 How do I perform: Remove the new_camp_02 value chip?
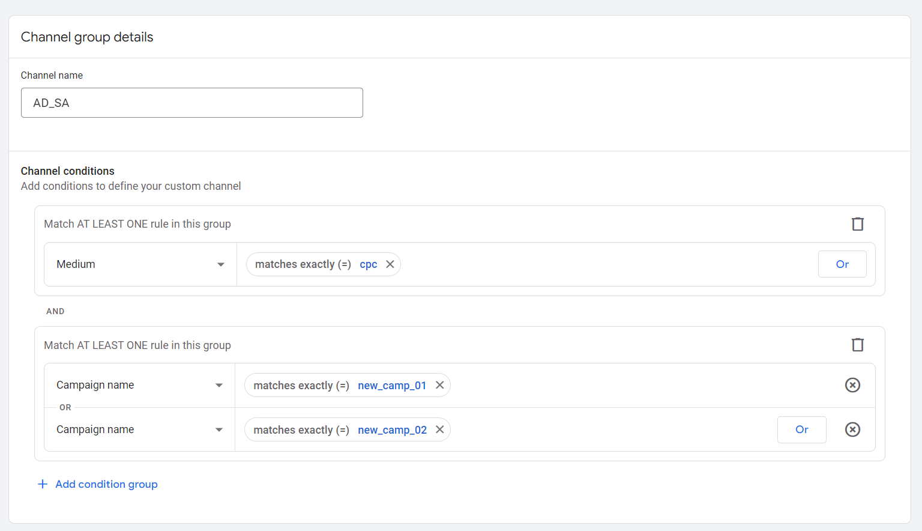(x=440, y=429)
